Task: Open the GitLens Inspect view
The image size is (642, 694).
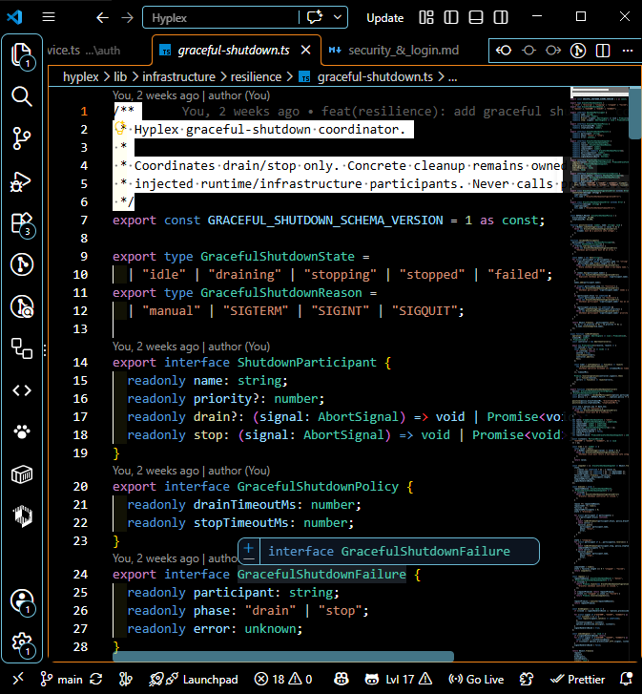Action: (22, 306)
